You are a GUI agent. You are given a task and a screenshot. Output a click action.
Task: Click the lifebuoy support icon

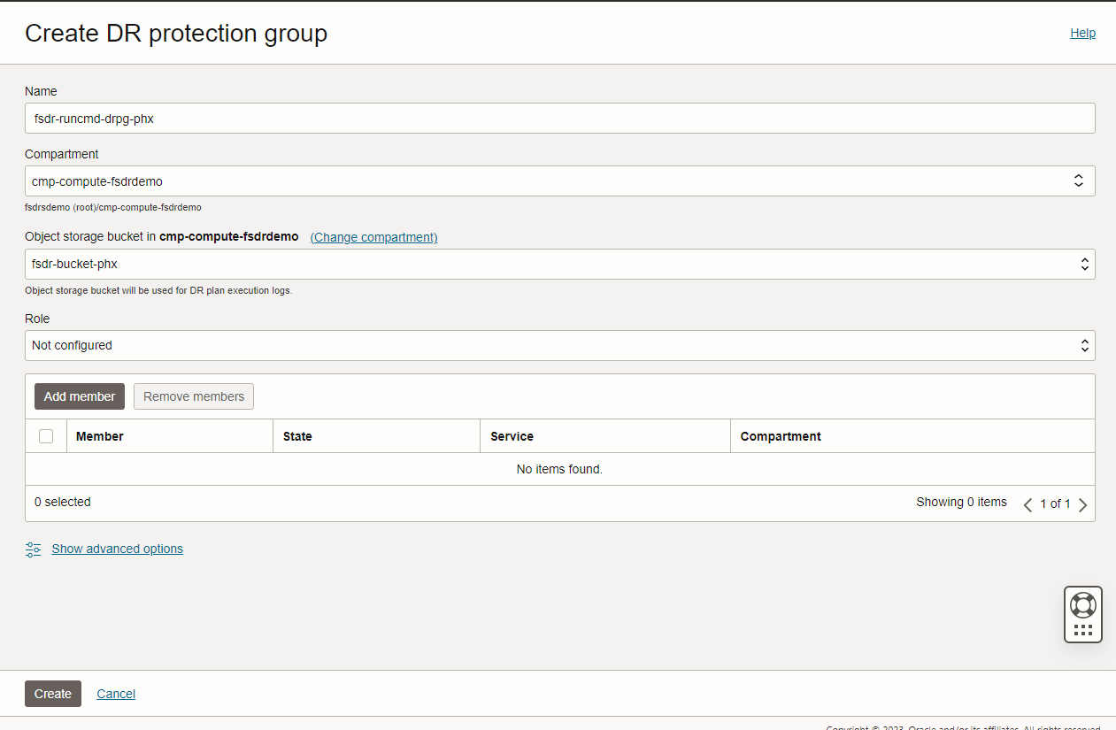pos(1082,605)
